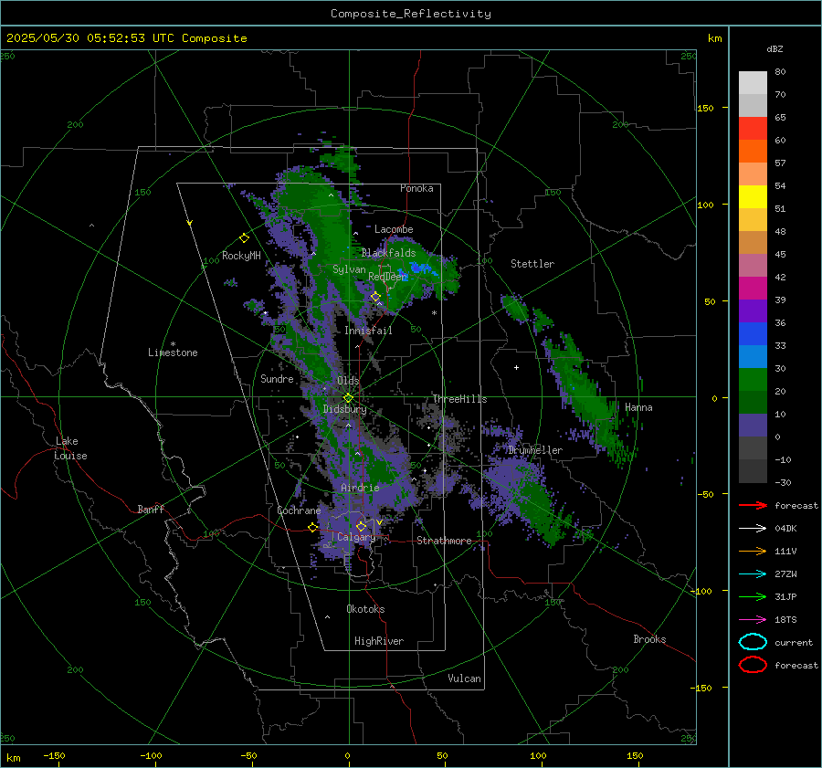Click the ThreeHills city label
The height and width of the screenshot is (768, 822).
point(459,399)
